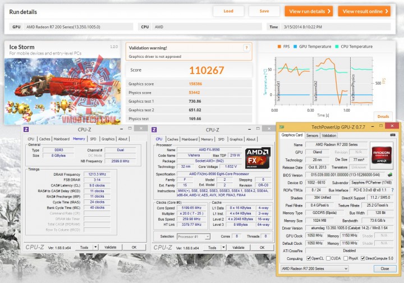Click the Core Speed 5199.65 MHz field

[191, 208]
